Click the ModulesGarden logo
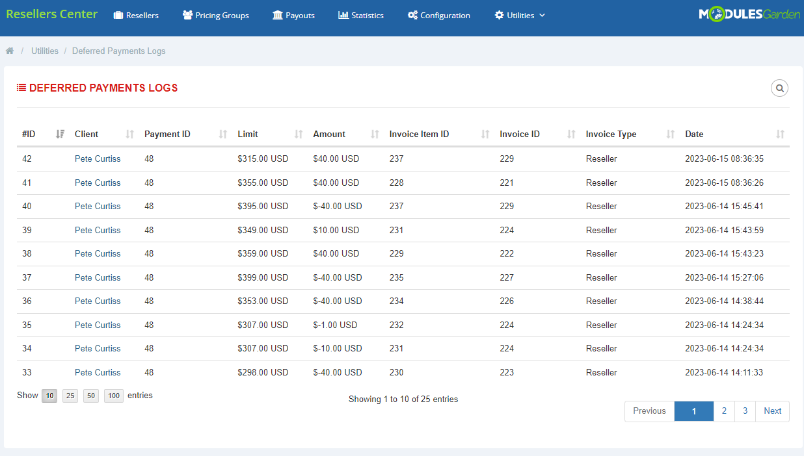 click(x=749, y=14)
